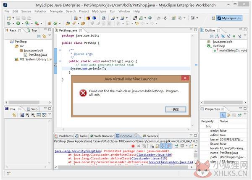Click the error icon in JVM Launcher dialog
This screenshot has height=180, width=252.
click(x=83, y=93)
